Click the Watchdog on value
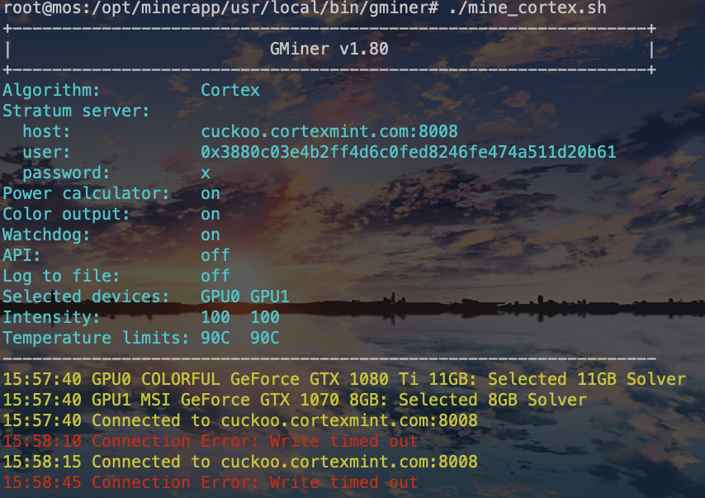This screenshot has height=498, width=705. [211, 235]
